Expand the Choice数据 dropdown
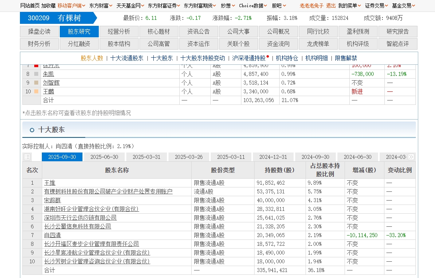Viewport: 435px width, 278px height. point(253,6)
